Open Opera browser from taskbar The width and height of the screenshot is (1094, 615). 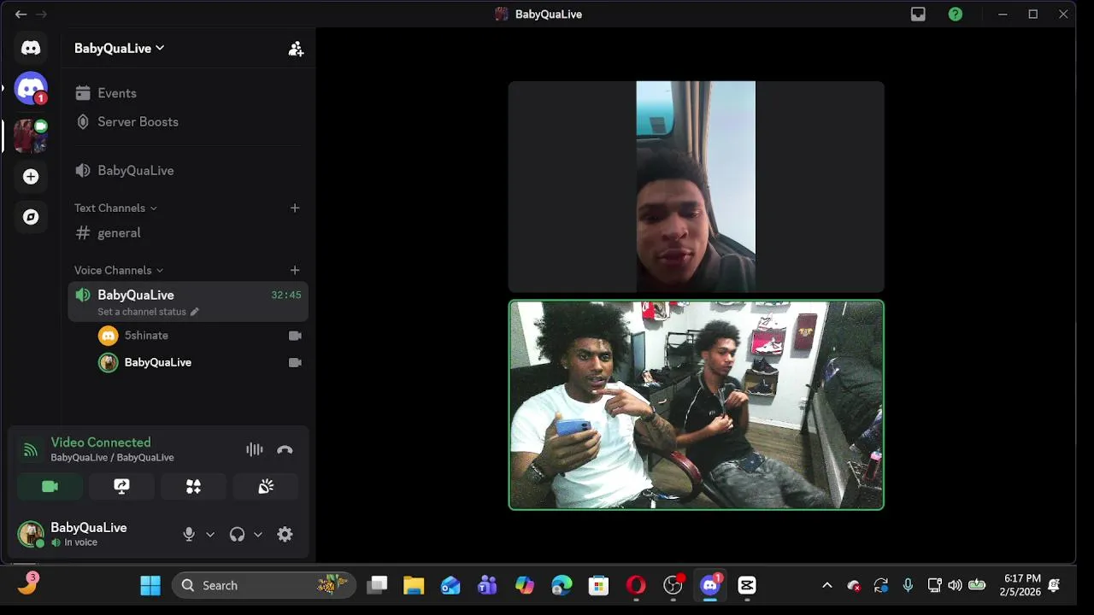(636, 585)
